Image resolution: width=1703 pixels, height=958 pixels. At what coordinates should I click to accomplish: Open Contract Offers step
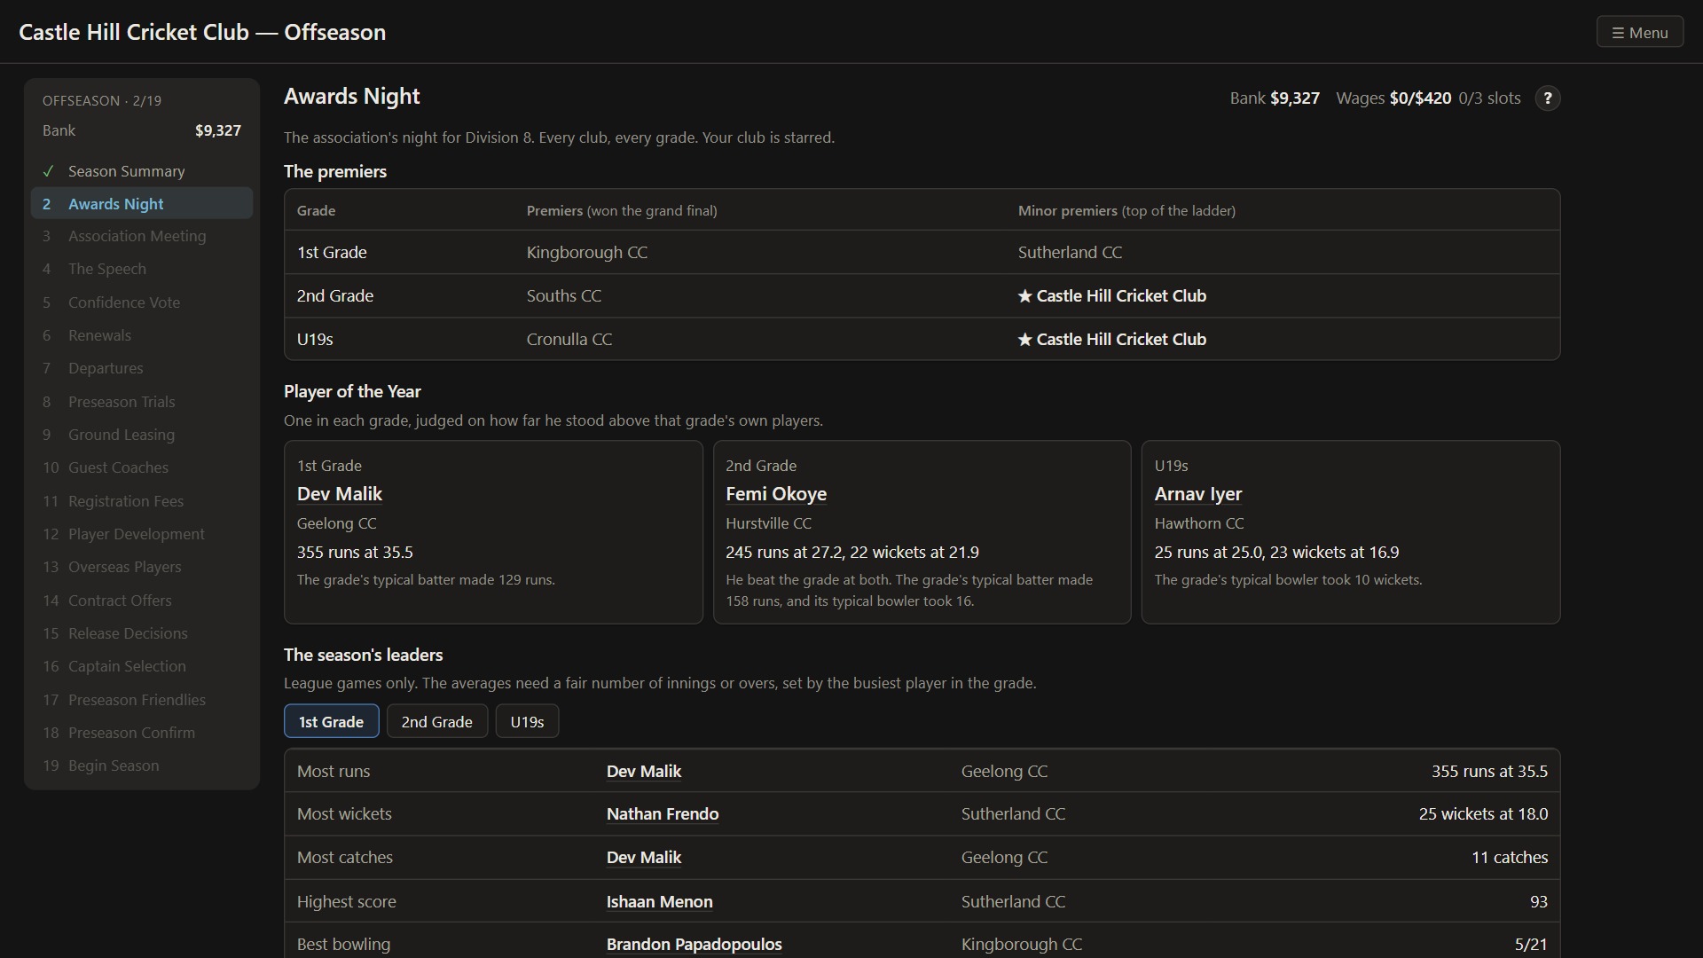tap(142, 601)
